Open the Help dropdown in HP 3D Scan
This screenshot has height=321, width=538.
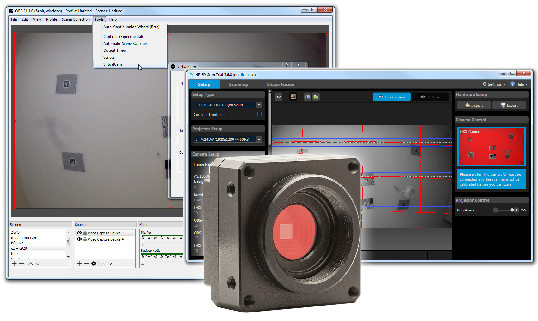pyautogui.click(x=519, y=84)
